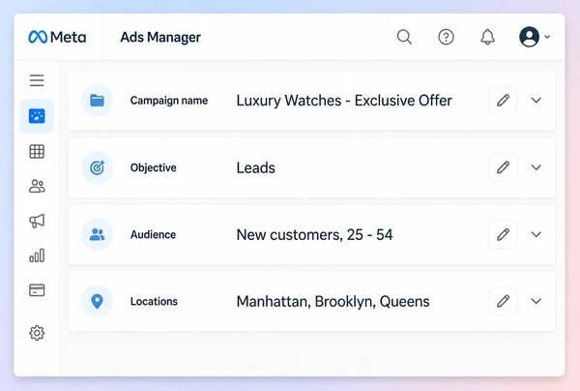
Task: Expand the Audience row chevron
Action: tap(536, 234)
